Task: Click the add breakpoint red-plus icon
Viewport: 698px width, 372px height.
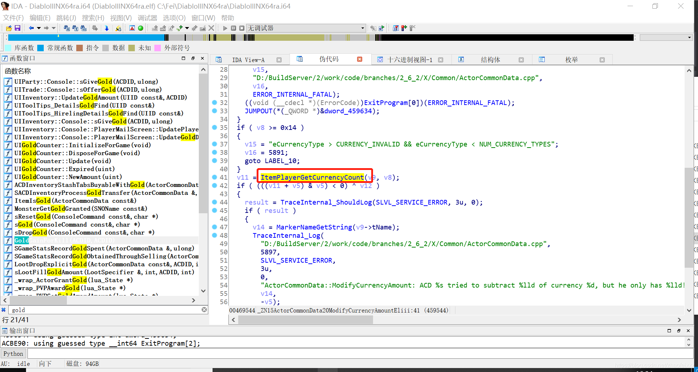Action: coord(404,28)
